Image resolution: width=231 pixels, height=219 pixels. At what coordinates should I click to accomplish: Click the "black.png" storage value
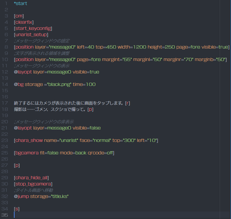(x=59, y=85)
